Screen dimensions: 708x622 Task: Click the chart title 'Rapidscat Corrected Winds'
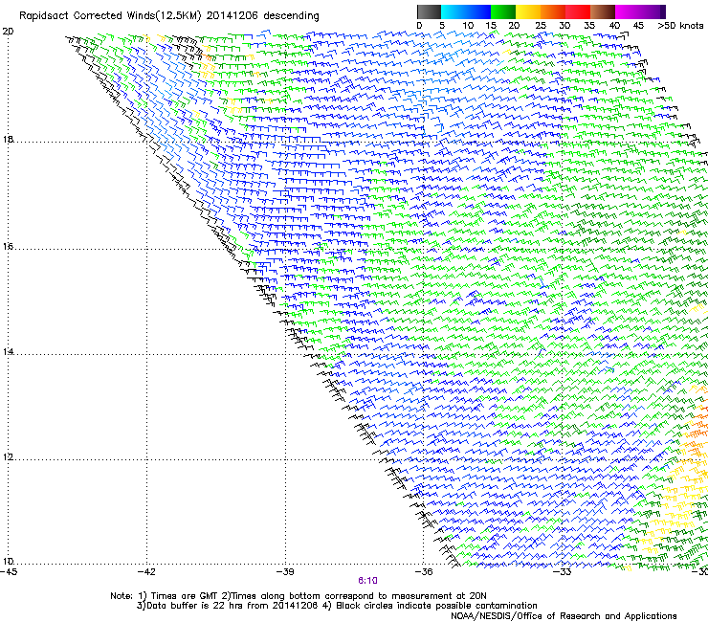pos(87,16)
